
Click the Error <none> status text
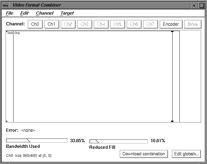tap(21, 130)
